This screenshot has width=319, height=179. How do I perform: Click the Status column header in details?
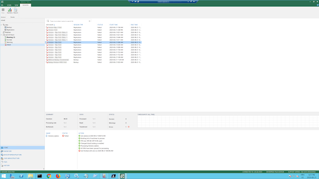tap(65, 133)
